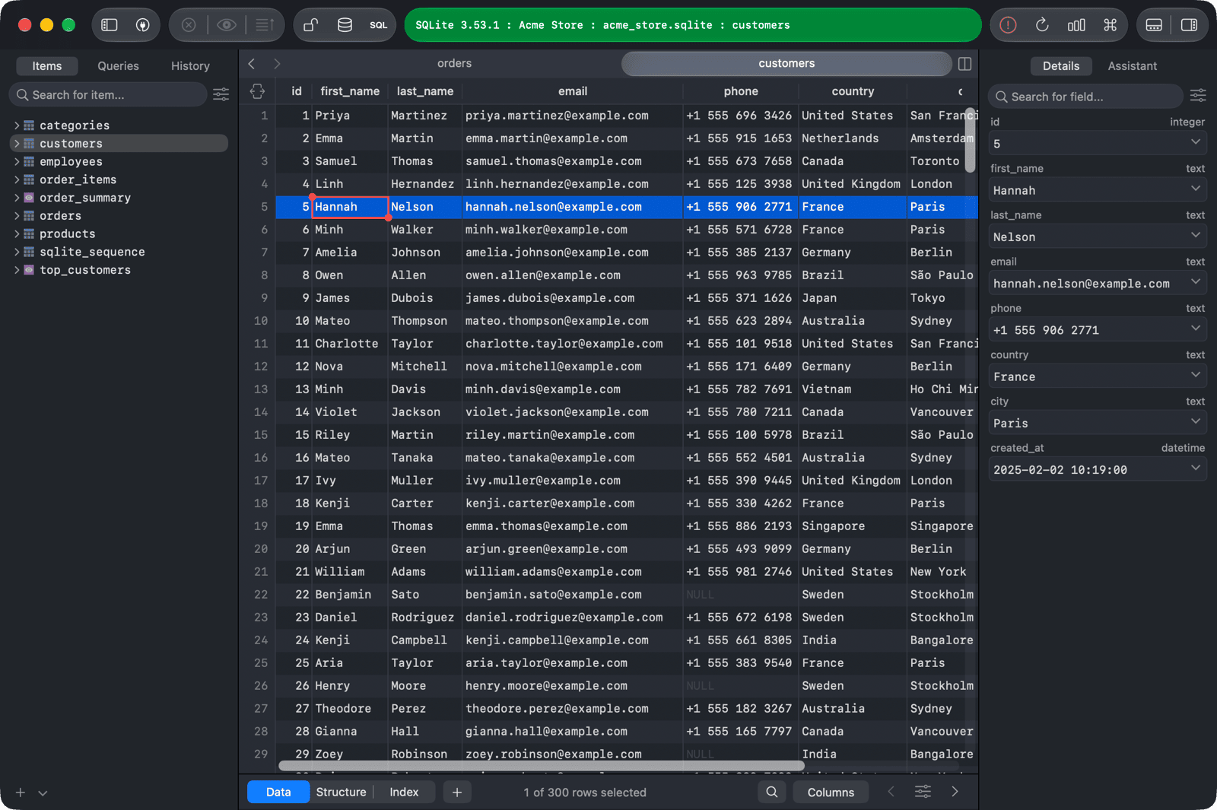Click the row sync icon in table header
The image size is (1217, 810).
(x=257, y=91)
